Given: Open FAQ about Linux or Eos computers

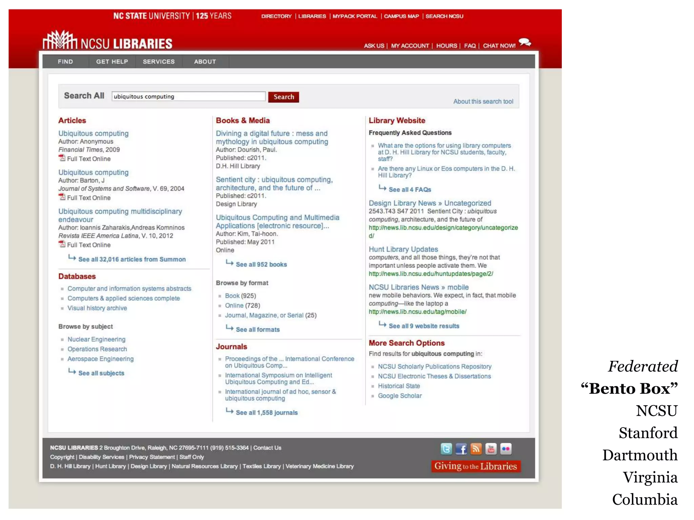Looking at the screenshot, I should click(x=446, y=172).
